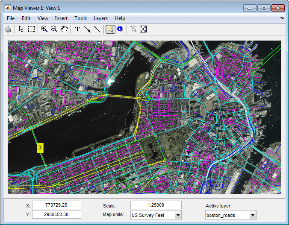Activate the Zoom In tool
The width and height of the screenshot is (289, 225).
44,29
